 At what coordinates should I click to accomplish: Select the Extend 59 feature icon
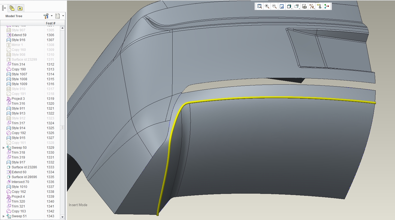[x=8, y=35]
